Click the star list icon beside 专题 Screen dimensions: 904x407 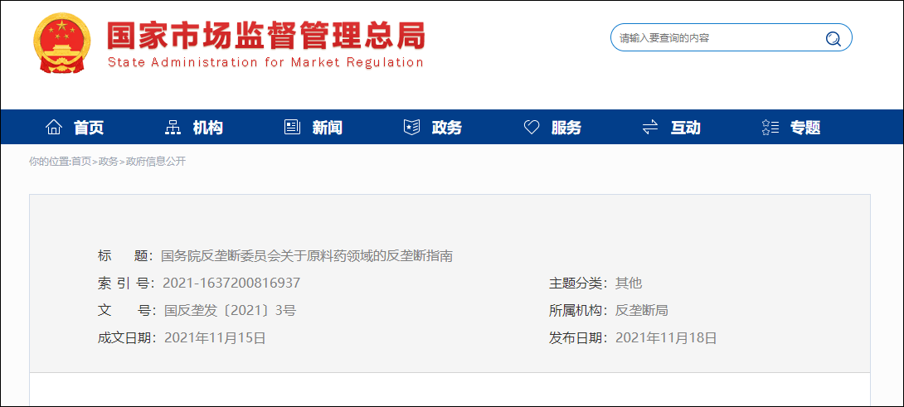[770, 128]
